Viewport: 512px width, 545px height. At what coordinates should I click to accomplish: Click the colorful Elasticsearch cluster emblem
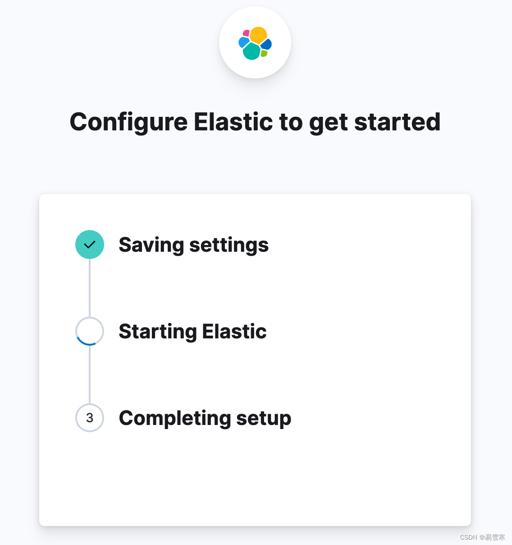coord(255,42)
